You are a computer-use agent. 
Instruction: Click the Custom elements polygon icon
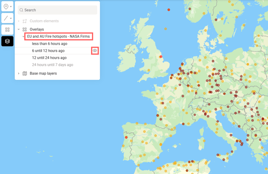pos(25,21)
